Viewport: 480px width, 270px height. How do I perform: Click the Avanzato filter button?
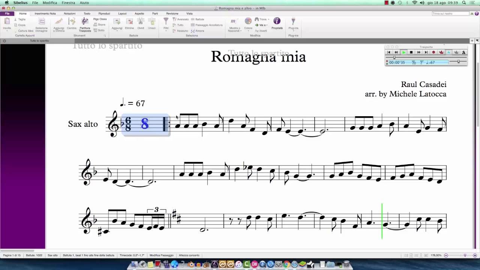click(180, 19)
